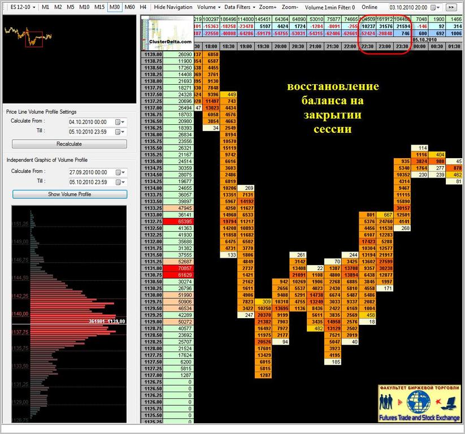Viewport: 465px width, 434px height.
Task: Click Show Volume Profile button
Action: coord(69,194)
